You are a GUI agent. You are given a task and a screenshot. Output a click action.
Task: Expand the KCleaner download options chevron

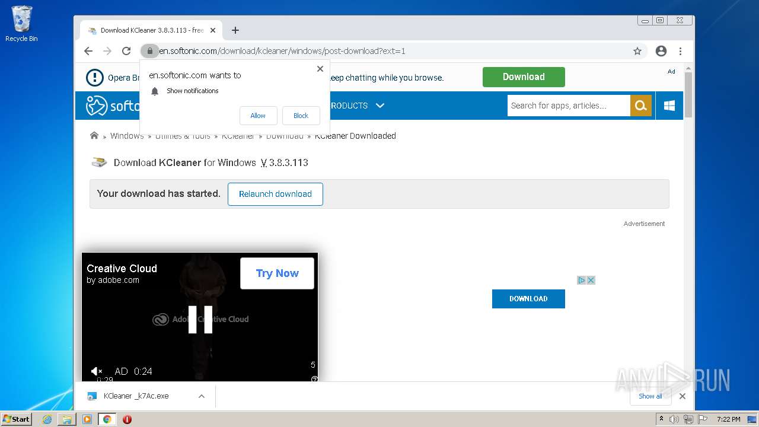coord(202,396)
